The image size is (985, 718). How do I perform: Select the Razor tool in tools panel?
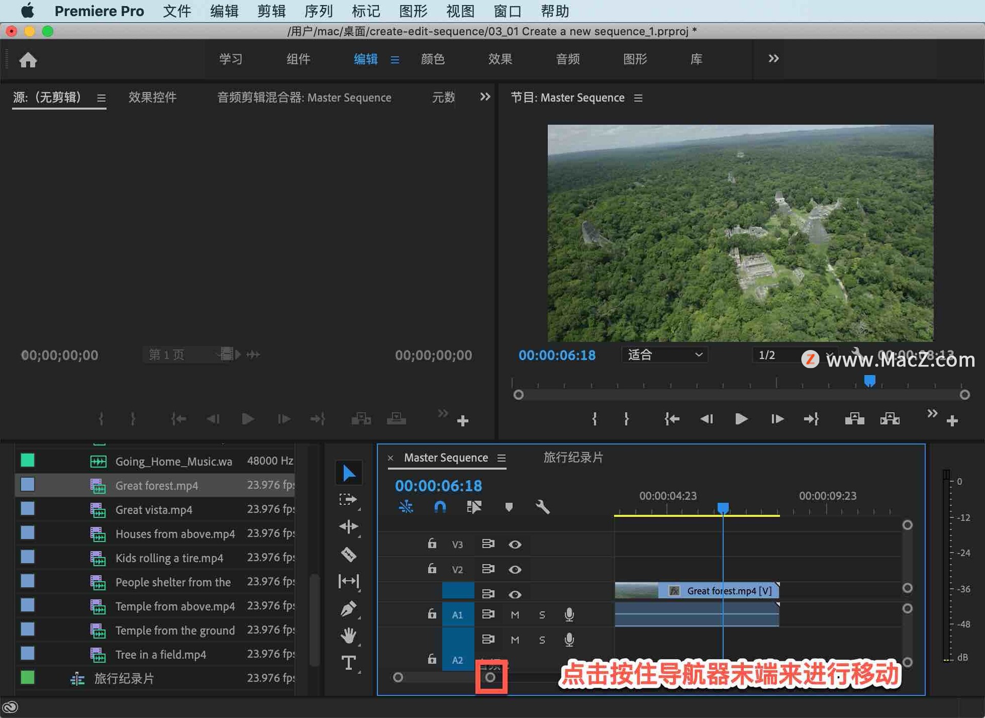[x=348, y=554]
